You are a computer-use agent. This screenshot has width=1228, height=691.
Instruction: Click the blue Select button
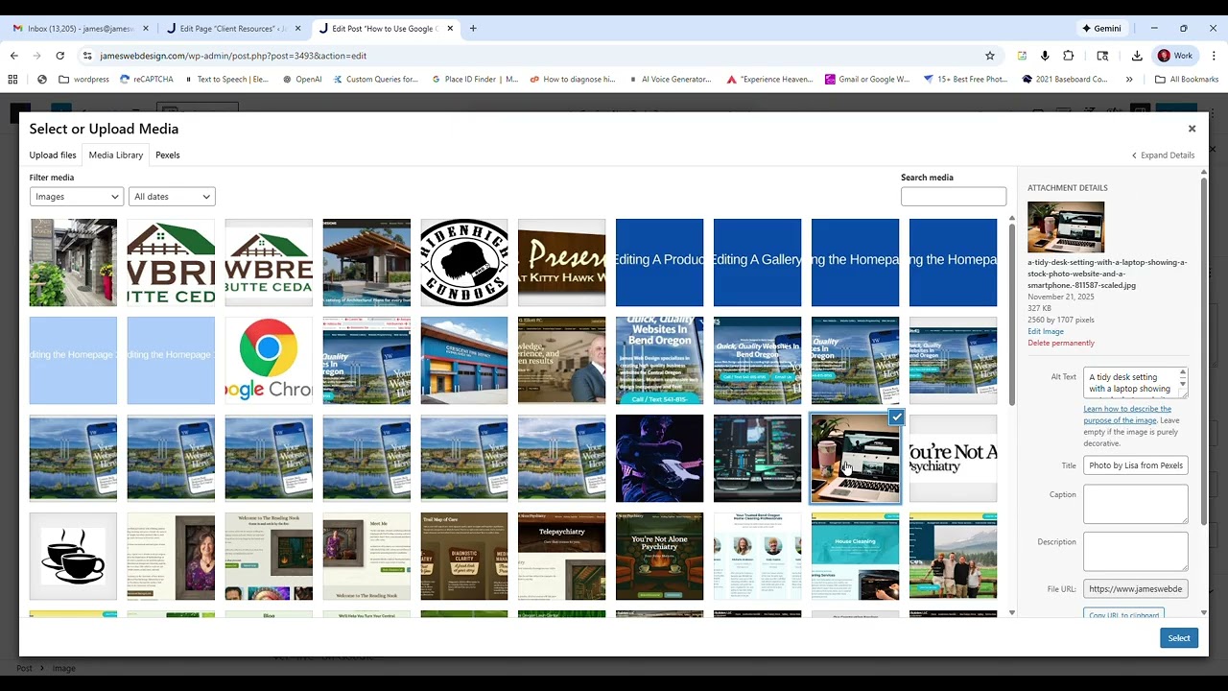coord(1179,638)
